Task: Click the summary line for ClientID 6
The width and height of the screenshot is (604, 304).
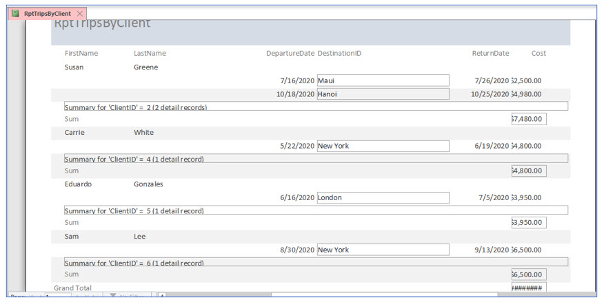Action: click(316, 262)
